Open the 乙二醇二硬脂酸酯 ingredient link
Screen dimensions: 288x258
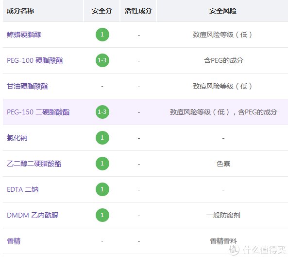click(34, 164)
